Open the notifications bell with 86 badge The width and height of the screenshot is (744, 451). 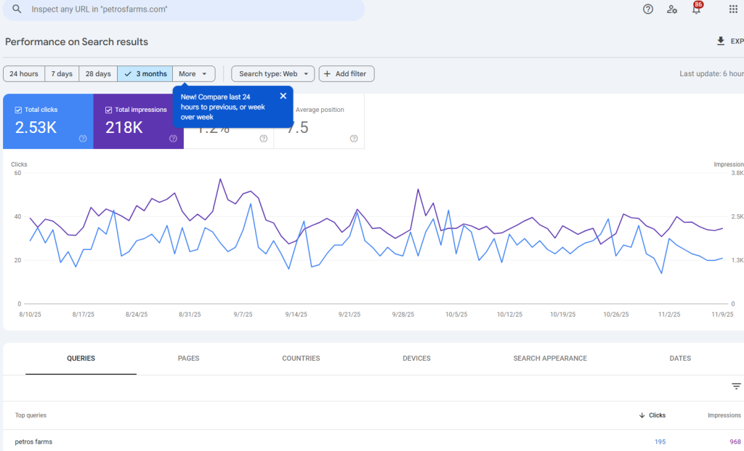[696, 9]
